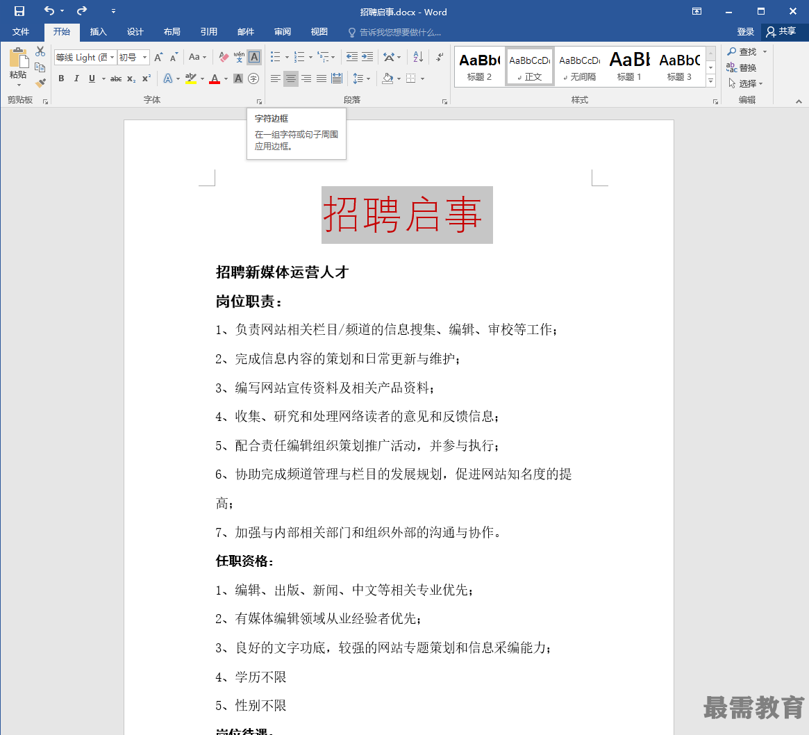Toggle italic formatting
This screenshot has width=809, height=735.
(x=76, y=79)
